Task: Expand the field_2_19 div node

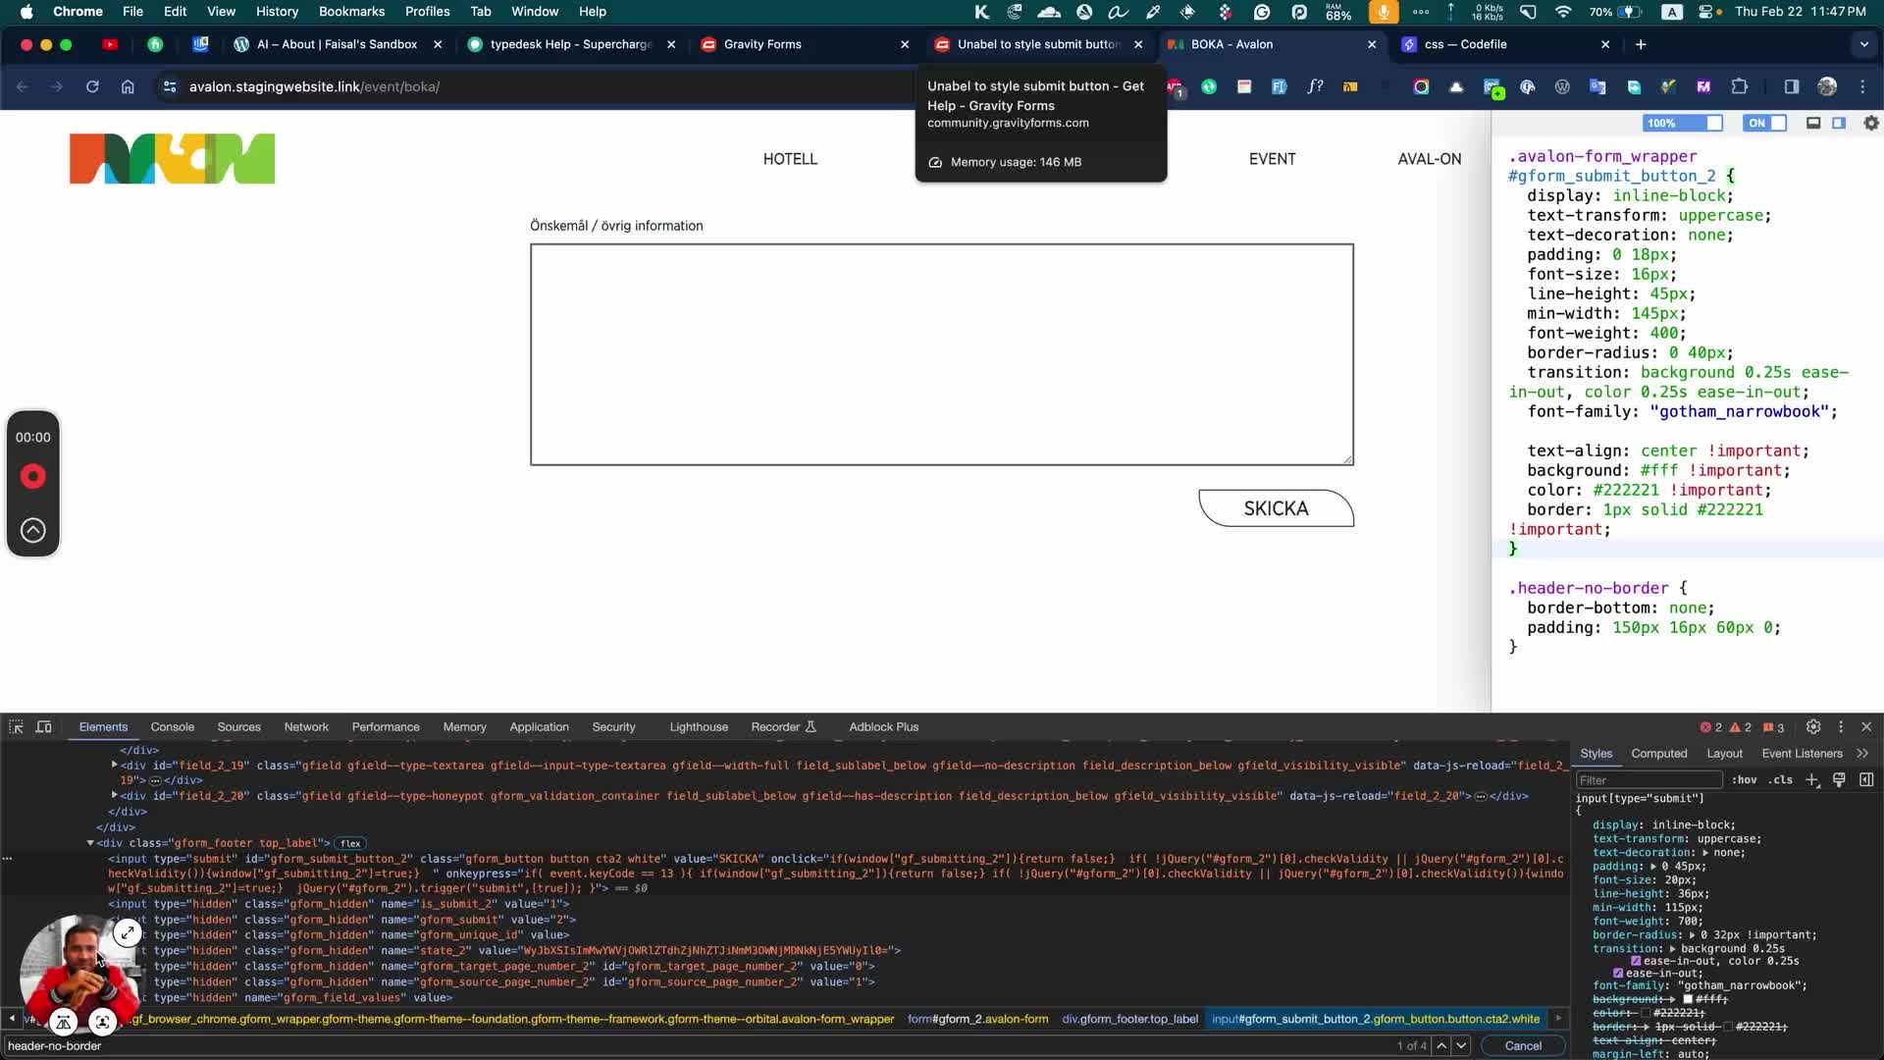Action: coord(115,765)
